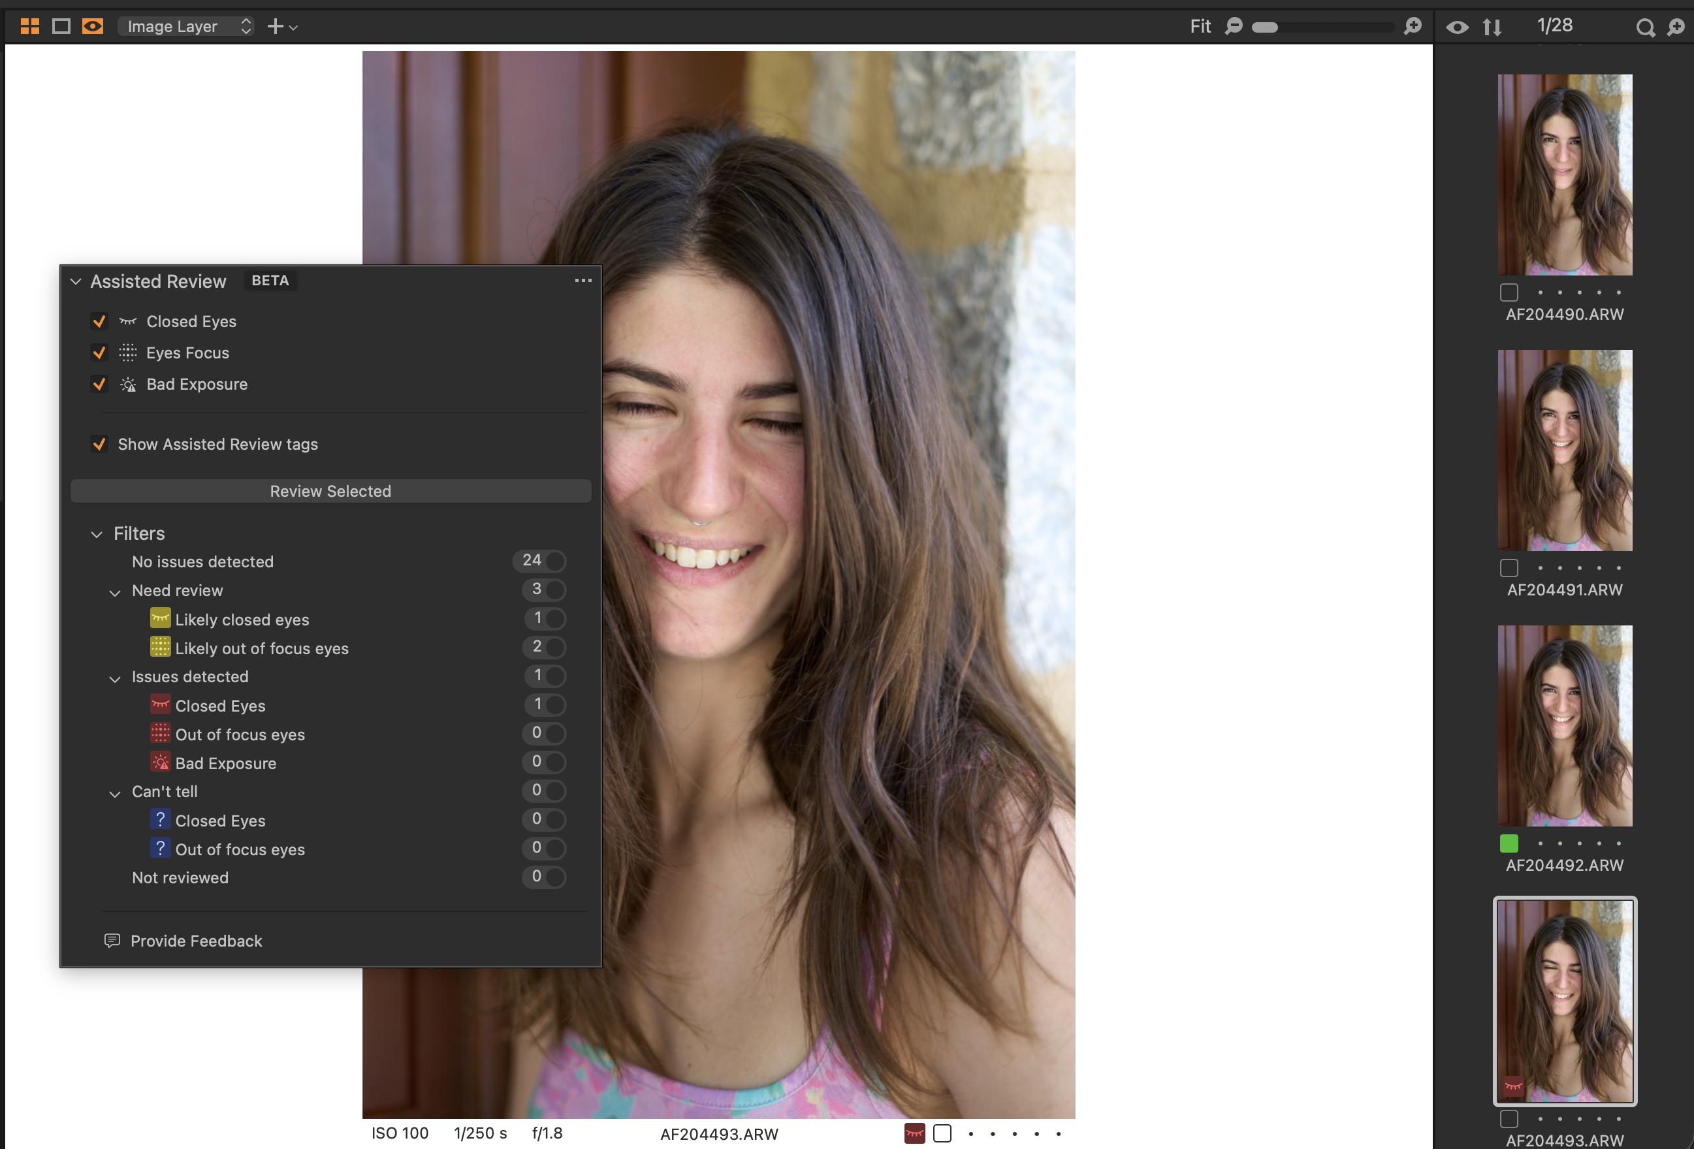This screenshot has height=1149, width=1694.
Task: Disable Show Assisted Review tags checkbox
Action: tap(99, 444)
